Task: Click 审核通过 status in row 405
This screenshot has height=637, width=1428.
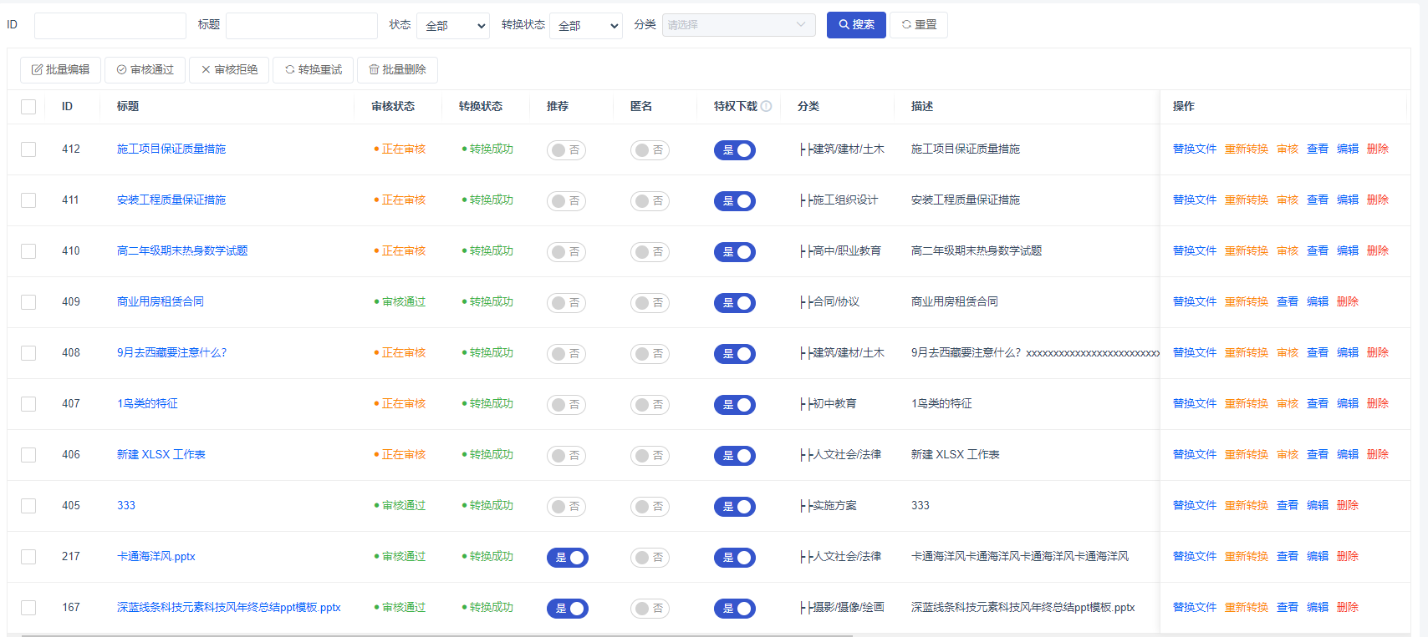Action: 400,505
